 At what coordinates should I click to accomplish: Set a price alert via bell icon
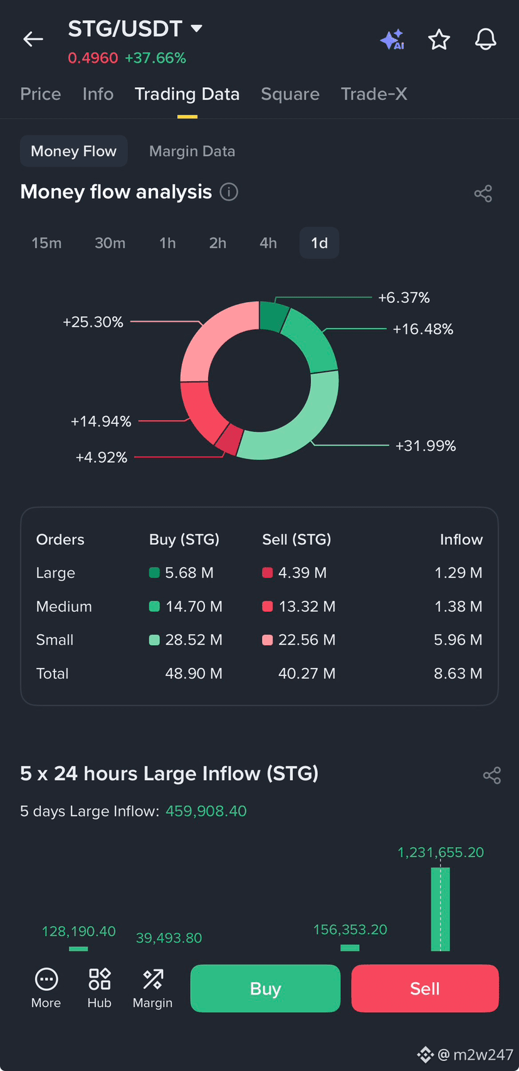tap(485, 40)
